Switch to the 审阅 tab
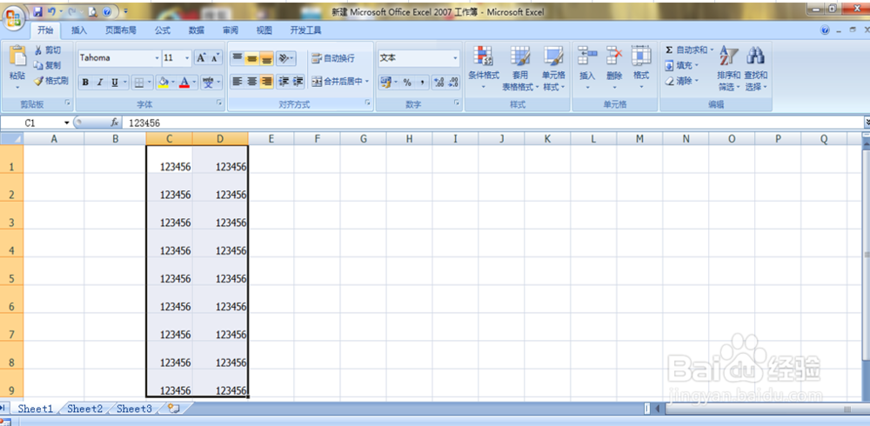This screenshot has height=426, width=870. [x=231, y=30]
